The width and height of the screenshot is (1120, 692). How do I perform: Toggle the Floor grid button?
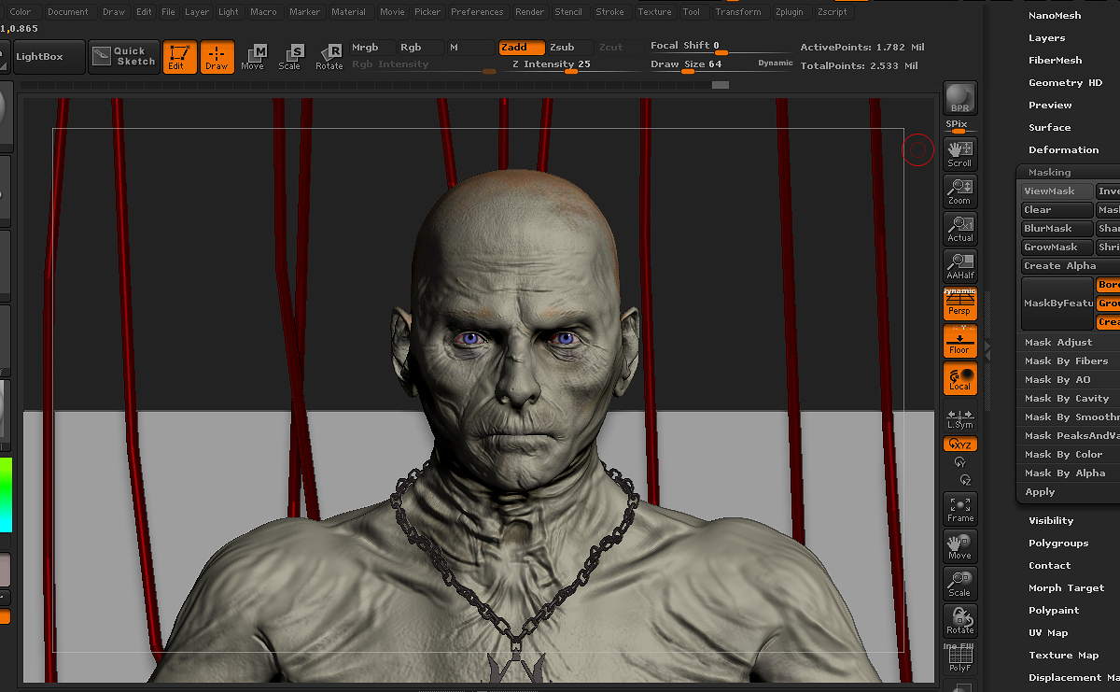(959, 341)
